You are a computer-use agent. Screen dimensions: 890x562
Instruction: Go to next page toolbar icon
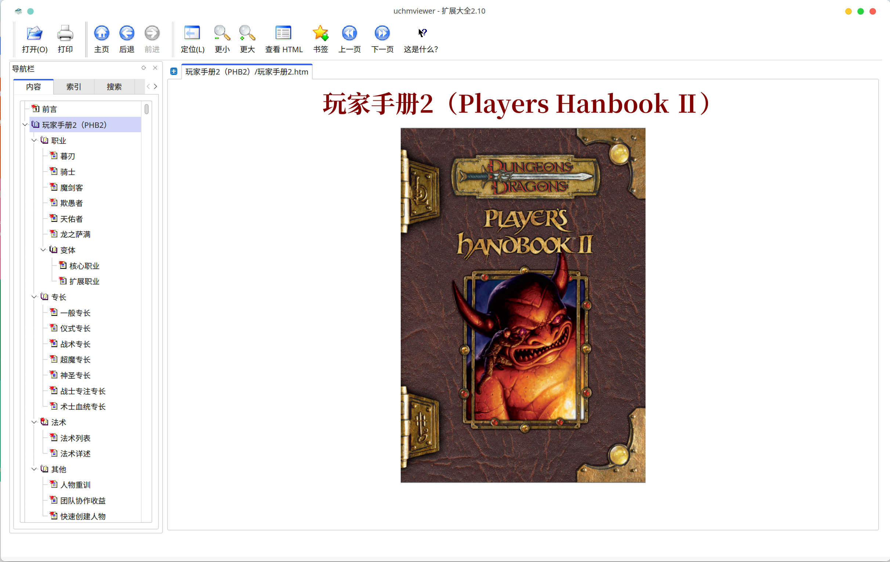click(382, 34)
